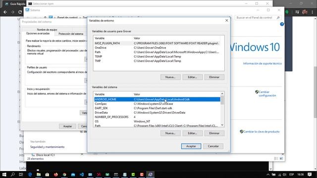Select the ANDROID_HOME system variable
Image resolution: width=317 pixels, height=178 pixels.
coord(157,99)
